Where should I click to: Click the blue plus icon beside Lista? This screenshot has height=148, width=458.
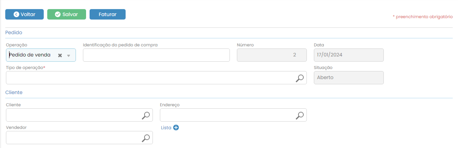click(176, 127)
